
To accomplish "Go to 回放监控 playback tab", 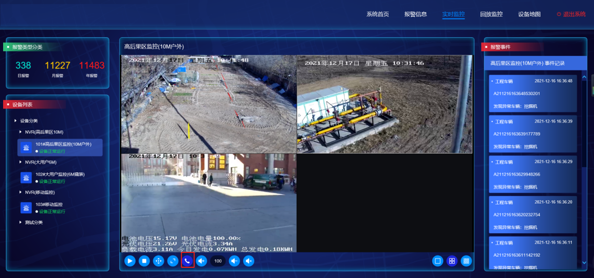I will click(x=491, y=14).
